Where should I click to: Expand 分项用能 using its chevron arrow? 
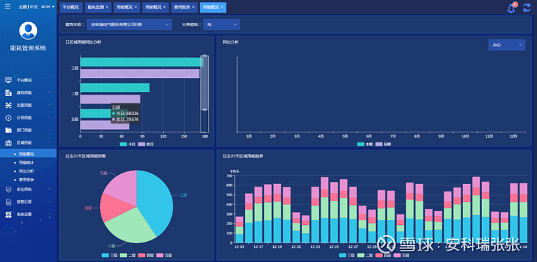[x=49, y=118]
